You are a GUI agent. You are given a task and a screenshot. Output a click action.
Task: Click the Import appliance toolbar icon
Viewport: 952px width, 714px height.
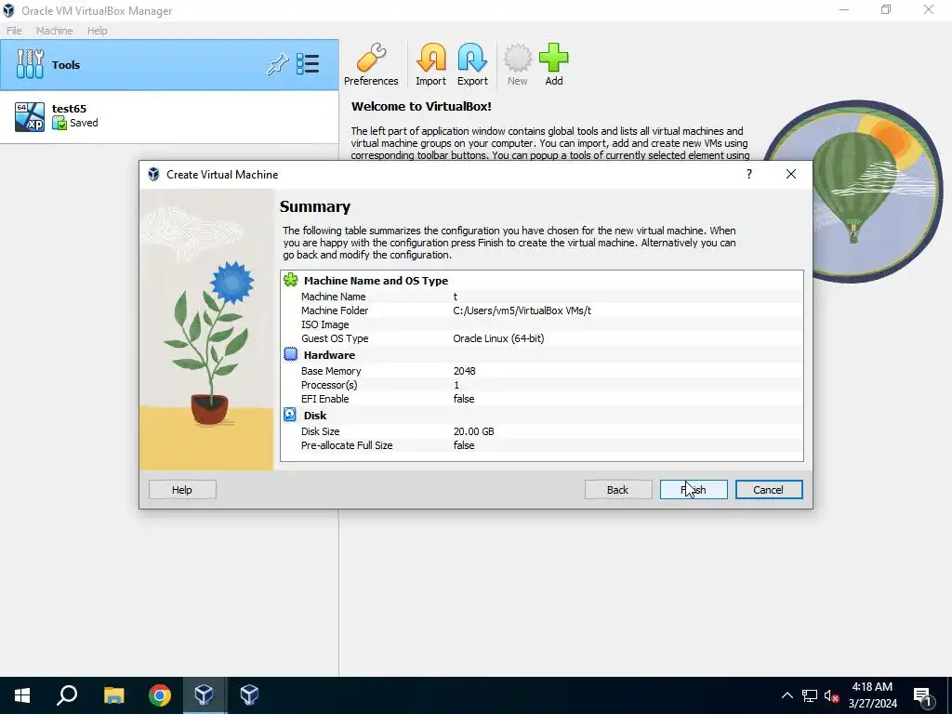point(430,64)
